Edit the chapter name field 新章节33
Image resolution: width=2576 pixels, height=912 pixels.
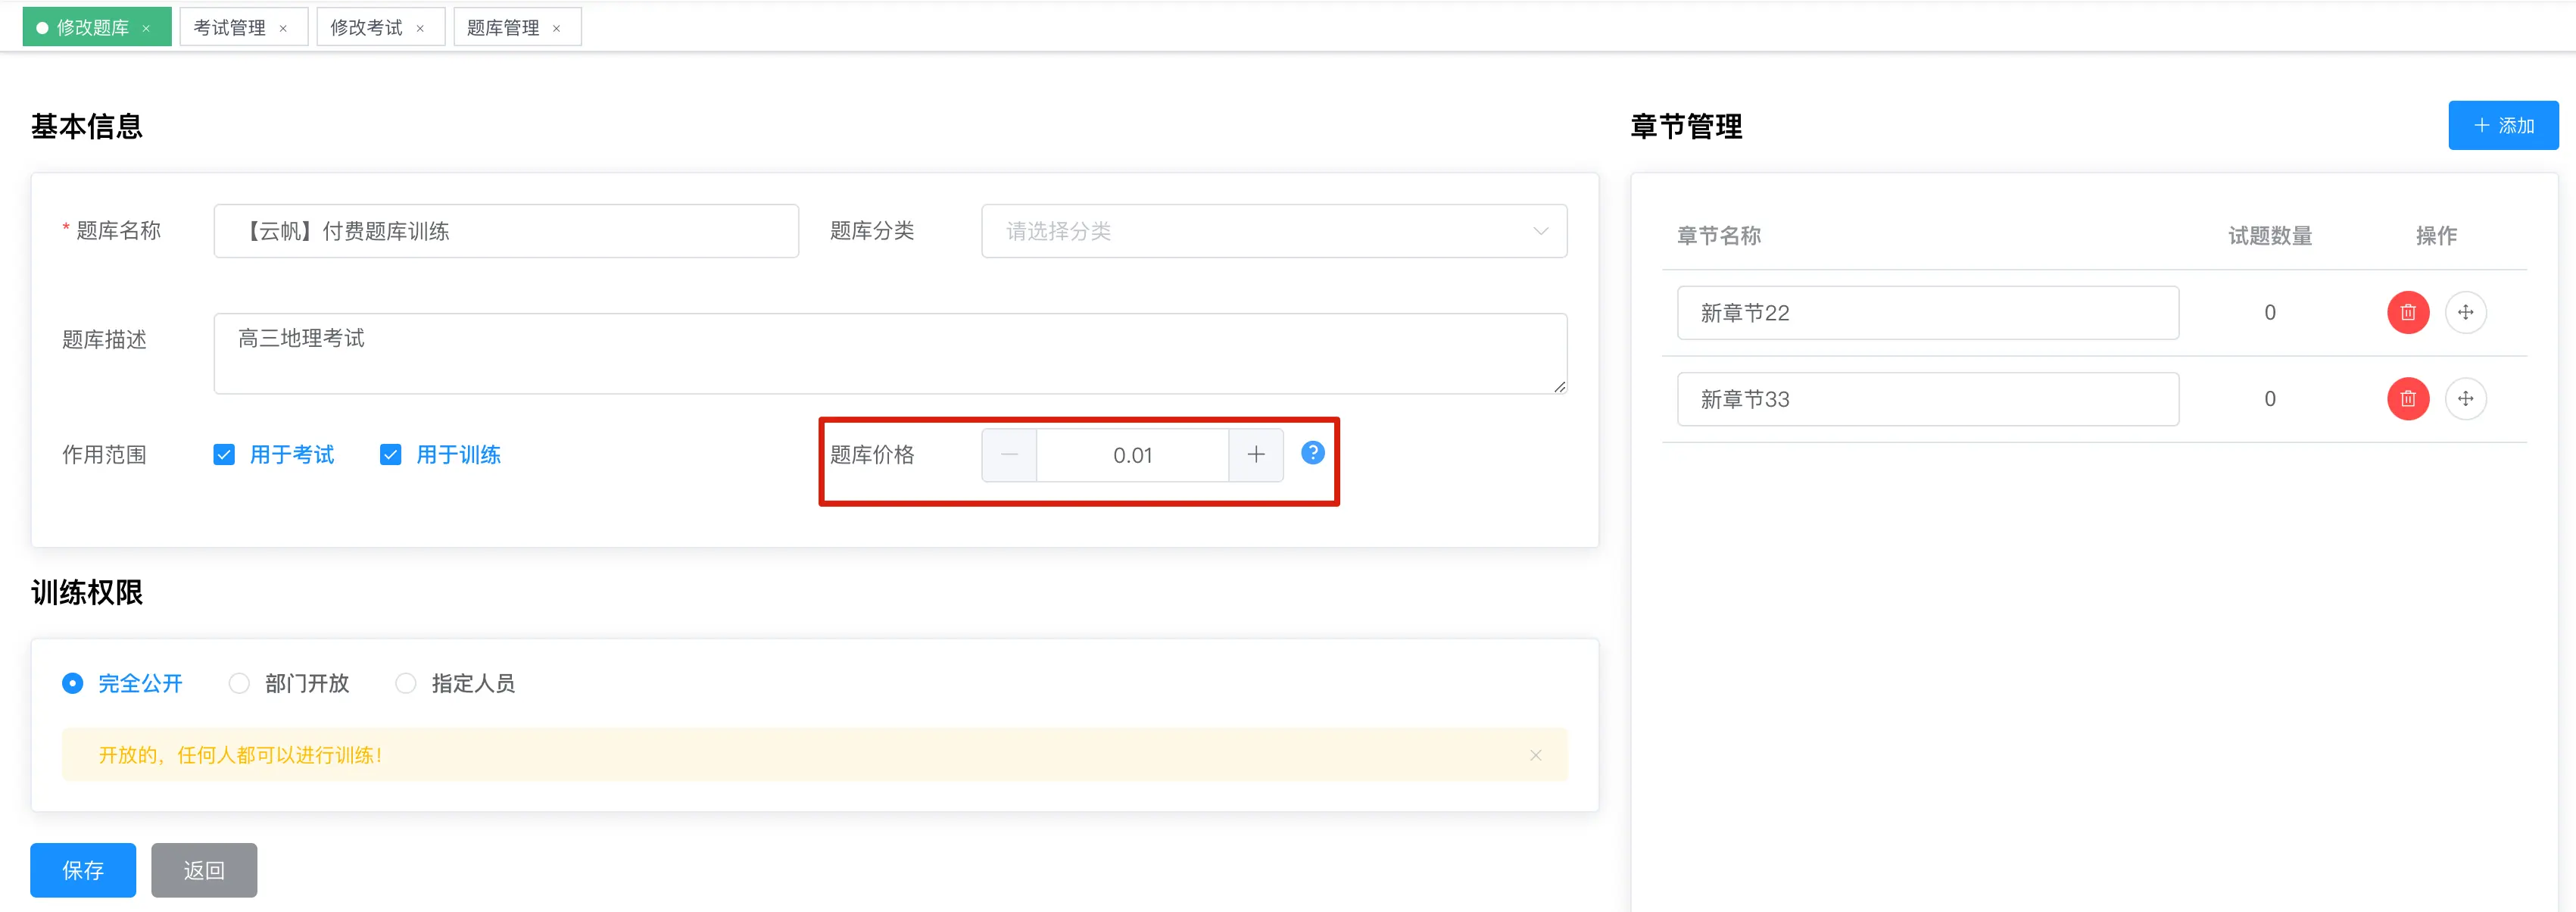point(1927,399)
